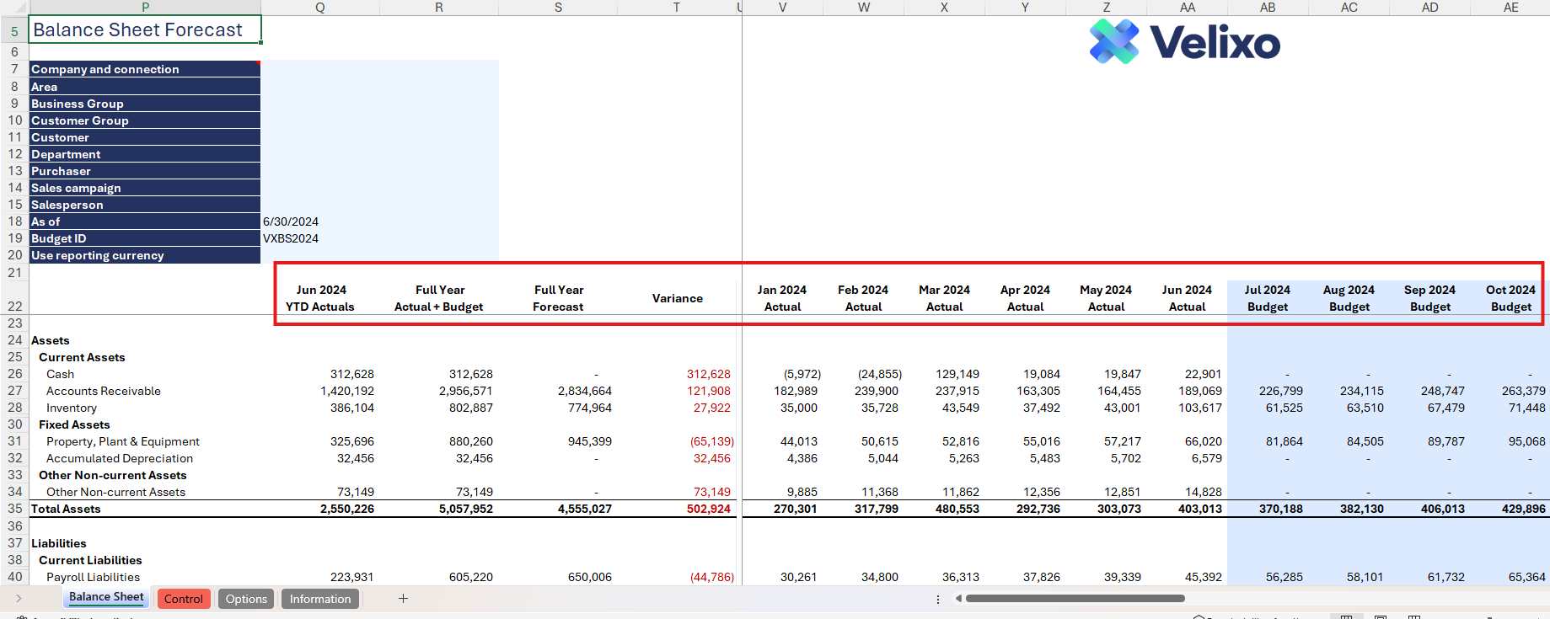Select the Jul 2024 Budget header cell
The height and width of the screenshot is (619, 1550).
(1267, 298)
